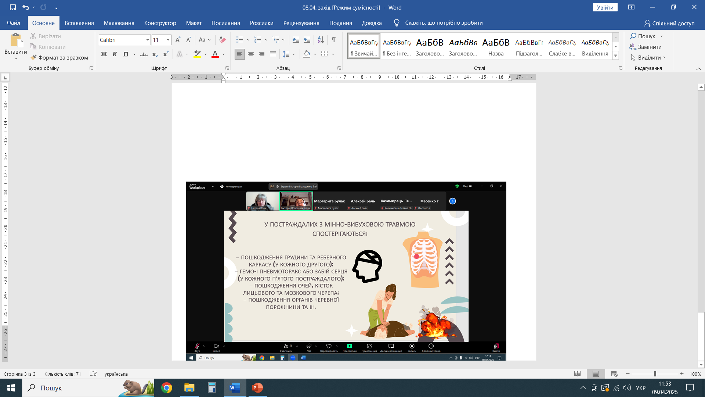This screenshot has height=397, width=705.
Task: Click the Increase Indent icon
Action: [x=307, y=40]
